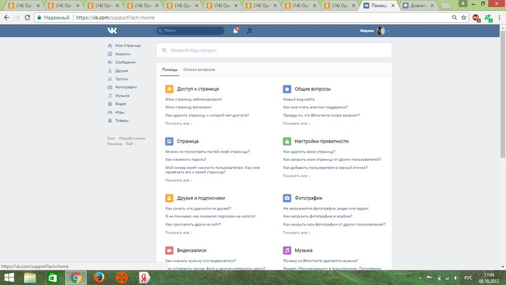Launch Firefox from the taskbar
Image resolution: width=506 pixels, height=285 pixels.
[x=100, y=277]
